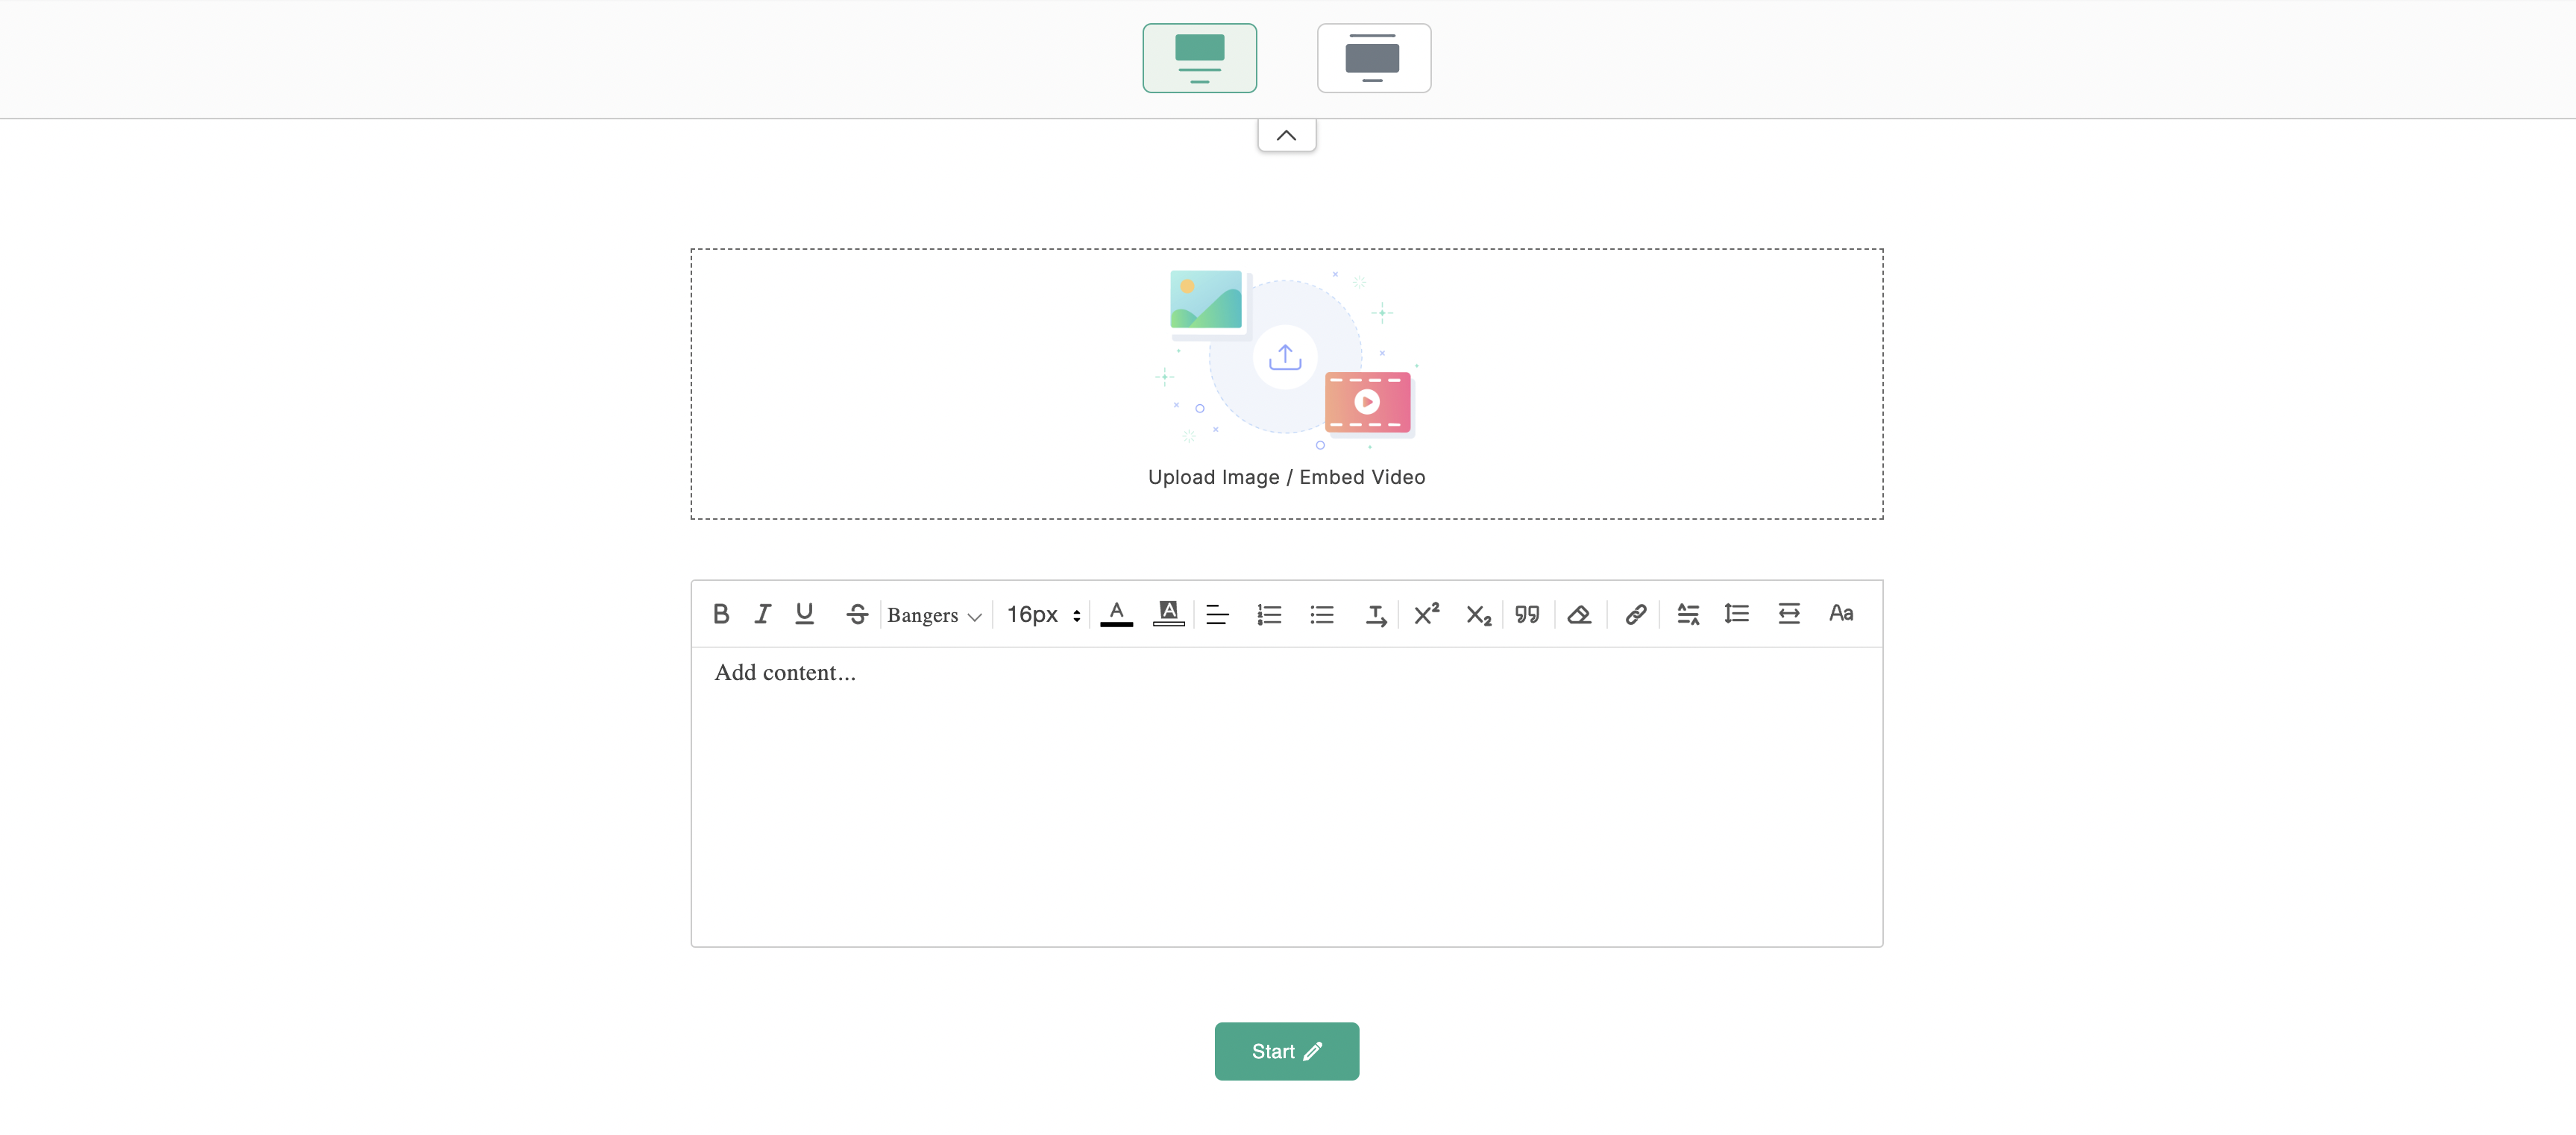Expand the Bangers font dropdown
This screenshot has height=1135, width=2576.
[932, 614]
